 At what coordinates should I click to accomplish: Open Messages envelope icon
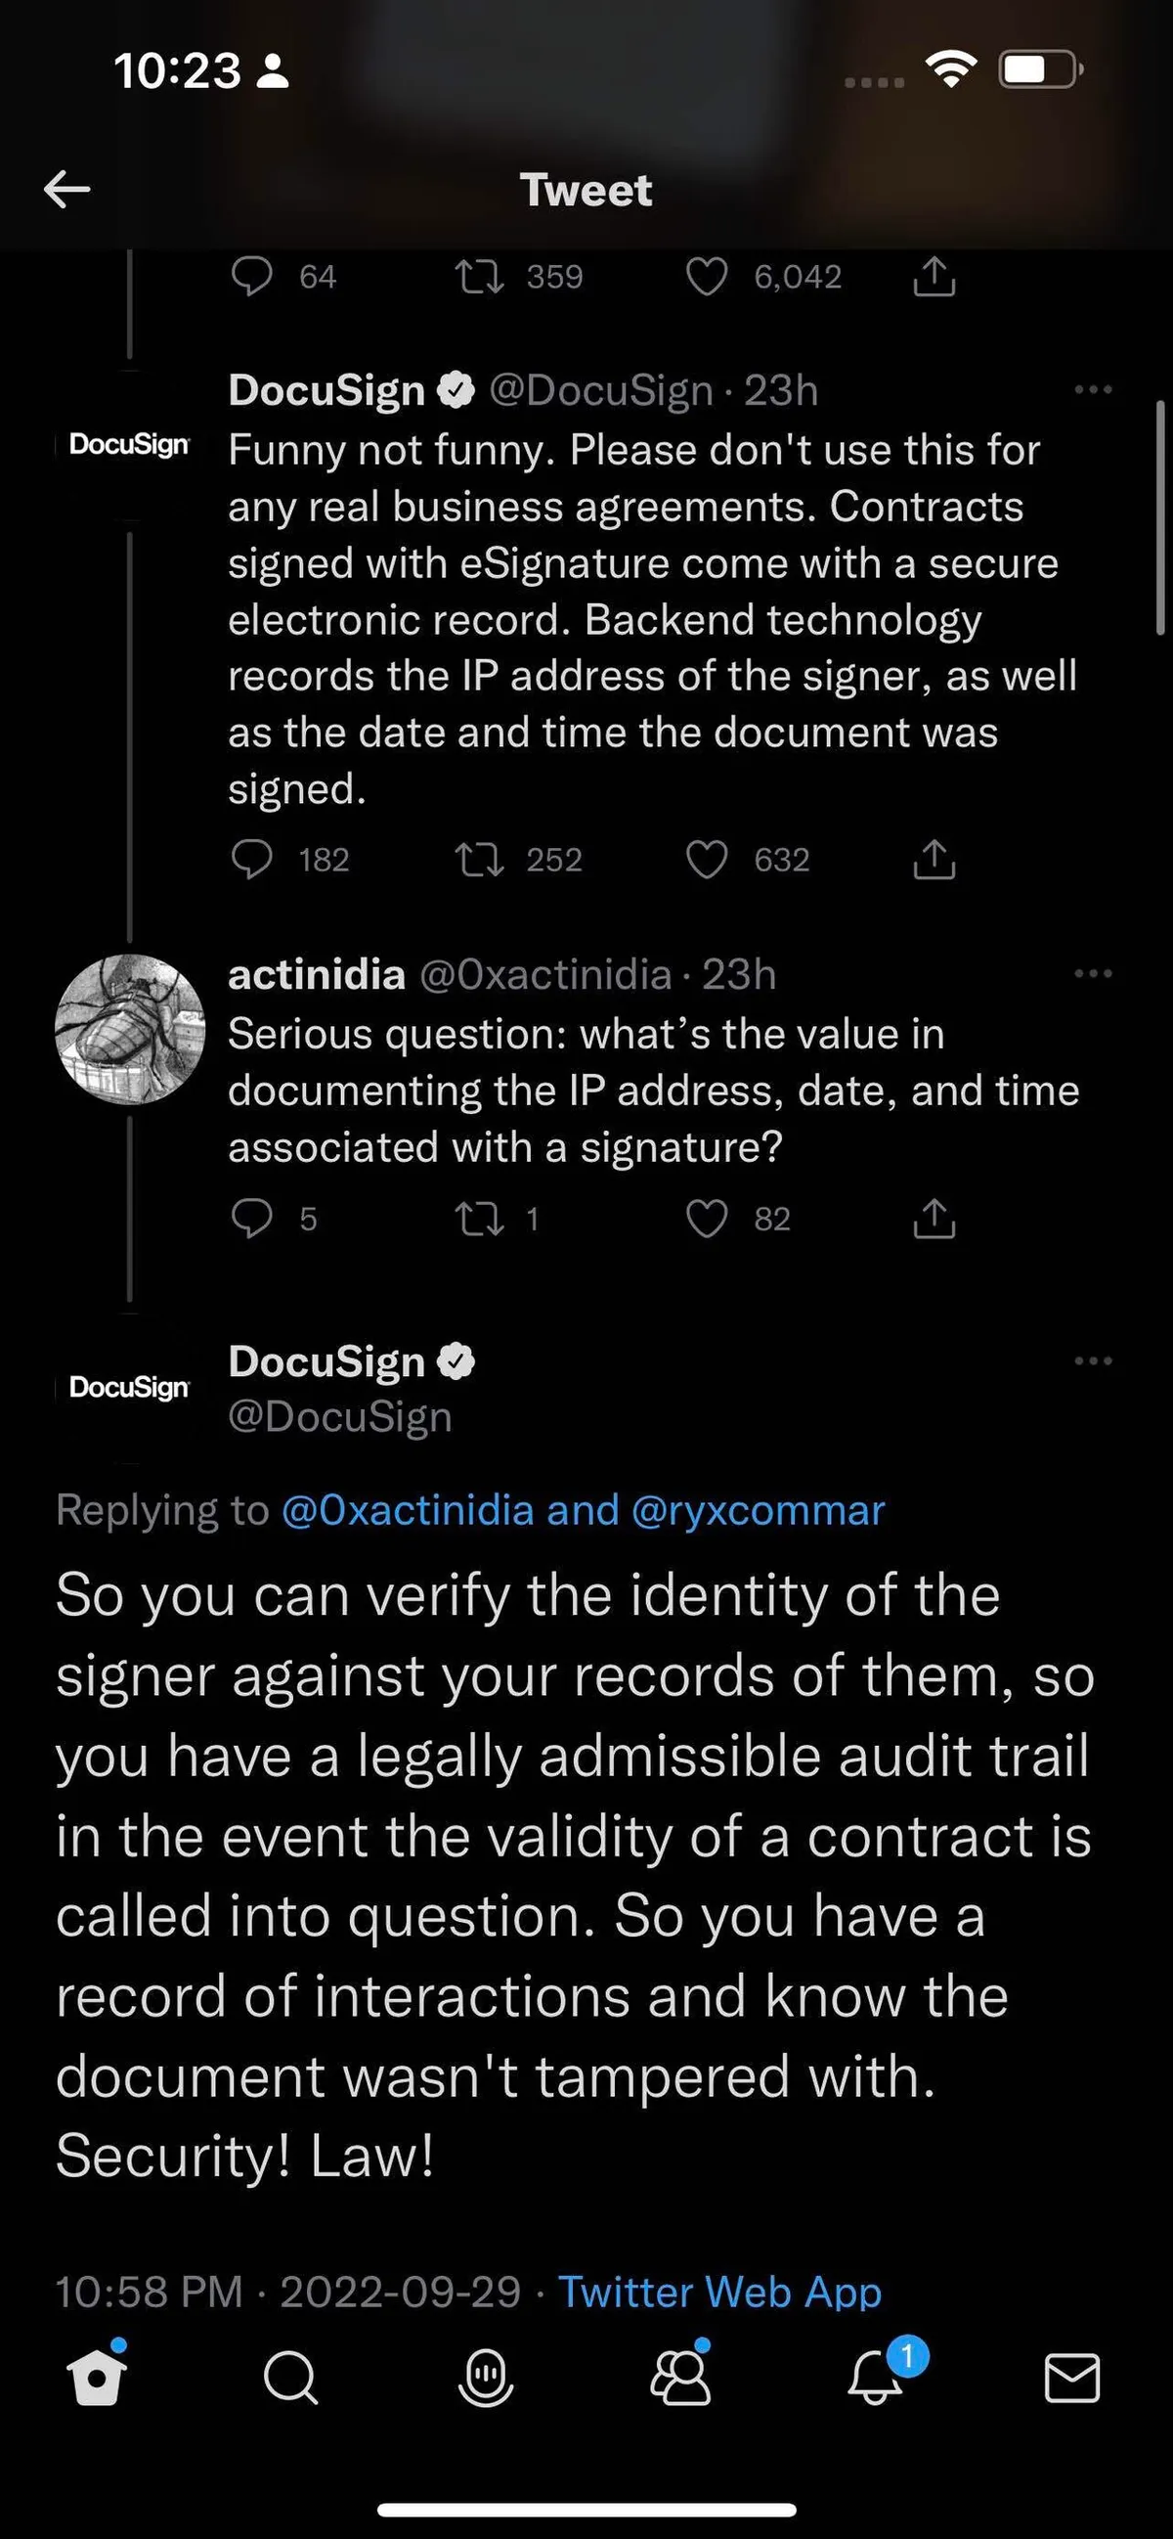[x=1071, y=2380]
